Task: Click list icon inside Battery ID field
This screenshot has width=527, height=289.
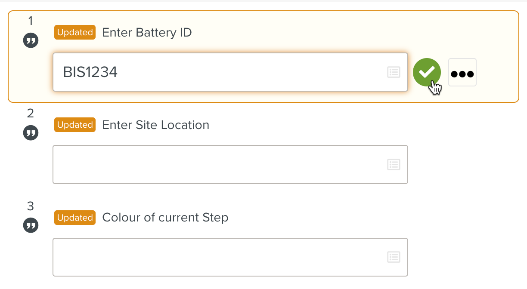Action: pos(394,72)
